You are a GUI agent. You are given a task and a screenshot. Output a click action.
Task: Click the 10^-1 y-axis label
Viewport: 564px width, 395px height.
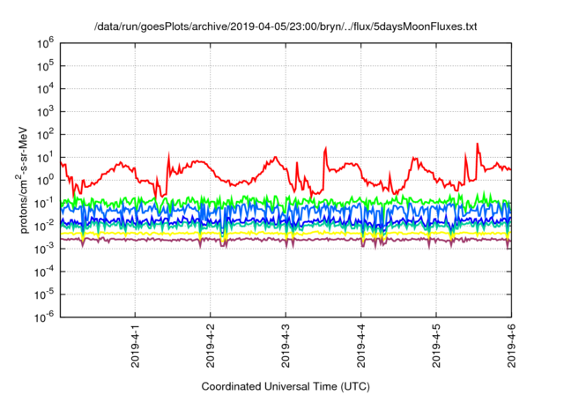click(x=45, y=204)
